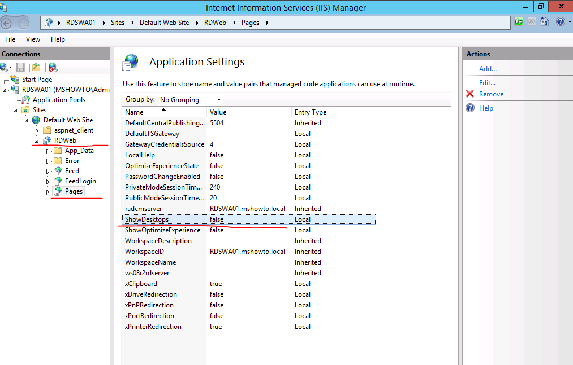Click the FeedLogin application icon
The height and width of the screenshot is (365, 573).
coord(58,181)
